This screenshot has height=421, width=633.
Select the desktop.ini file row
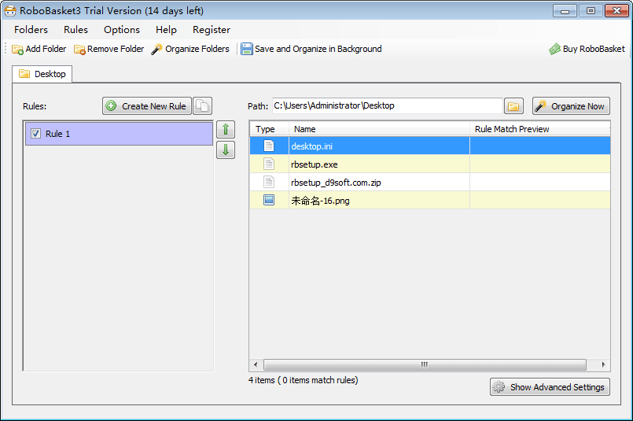(x=430, y=146)
